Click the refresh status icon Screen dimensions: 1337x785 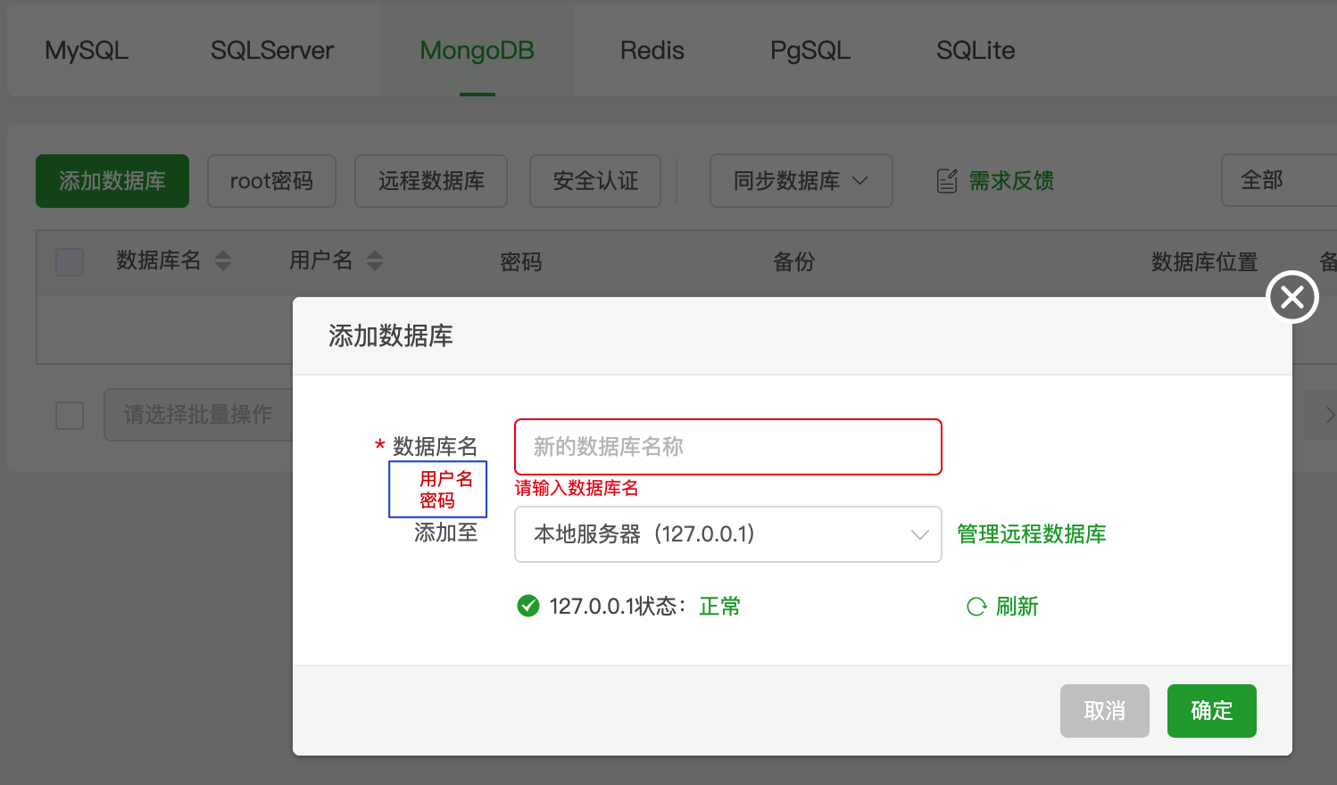click(976, 607)
